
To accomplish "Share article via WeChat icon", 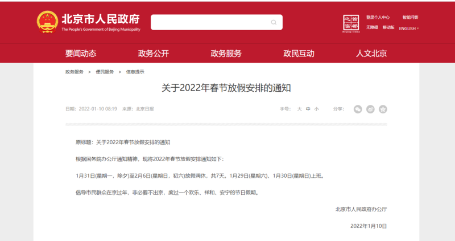I will pos(358,109).
